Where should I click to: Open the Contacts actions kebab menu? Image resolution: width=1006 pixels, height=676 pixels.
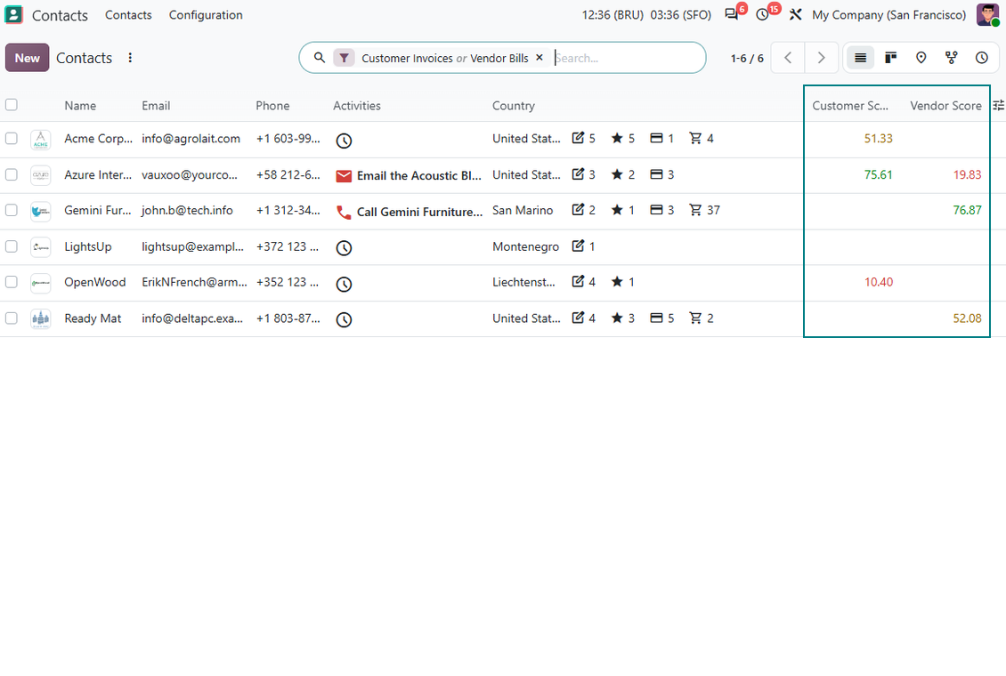point(130,58)
